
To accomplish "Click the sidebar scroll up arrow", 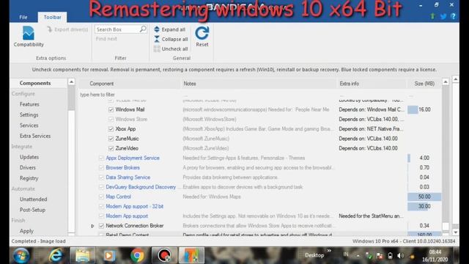I will [71, 81].
